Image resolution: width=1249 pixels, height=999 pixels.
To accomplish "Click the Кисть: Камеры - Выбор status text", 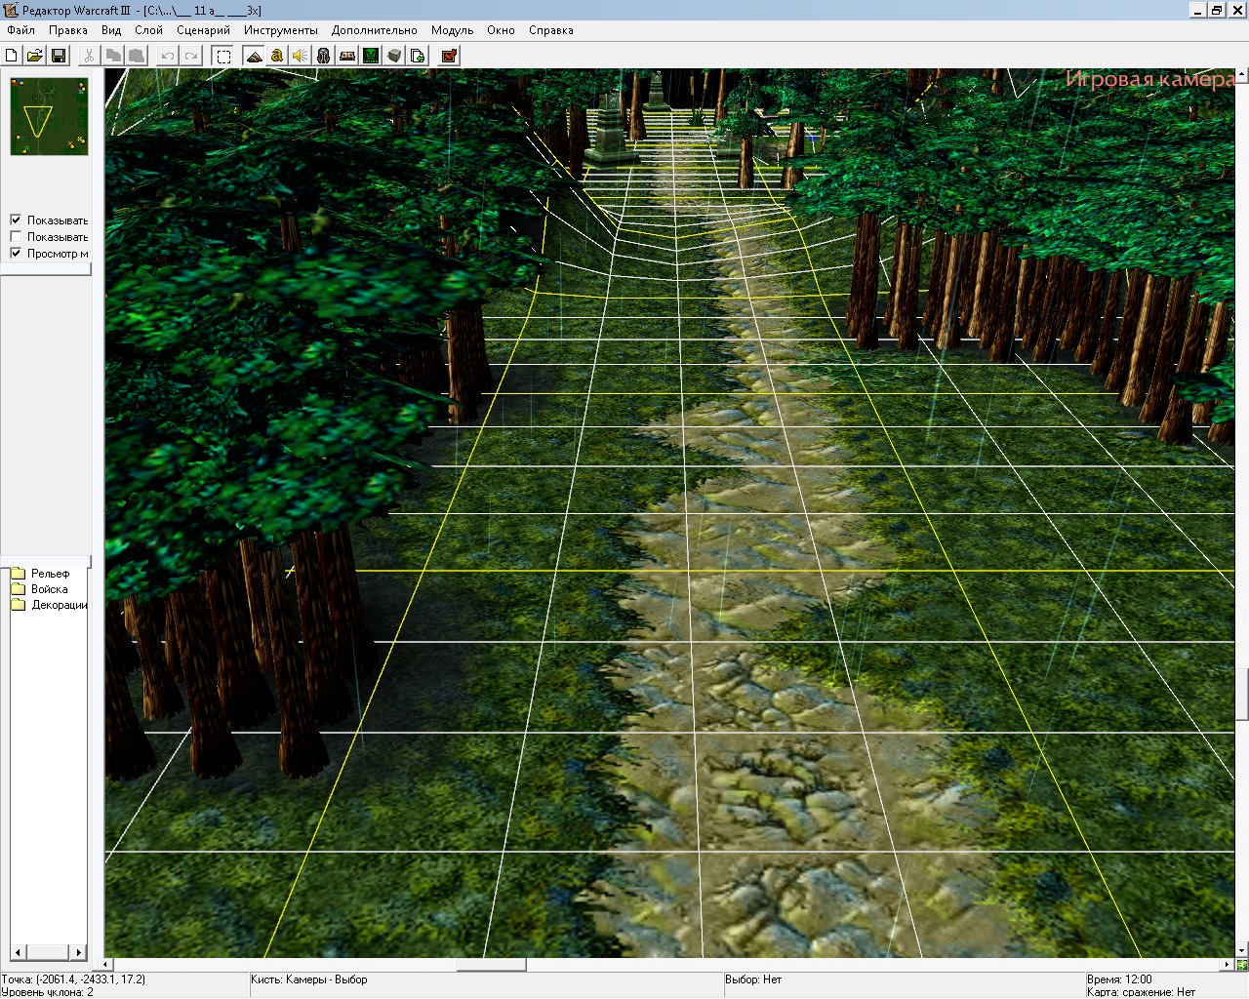I will click(309, 979).
